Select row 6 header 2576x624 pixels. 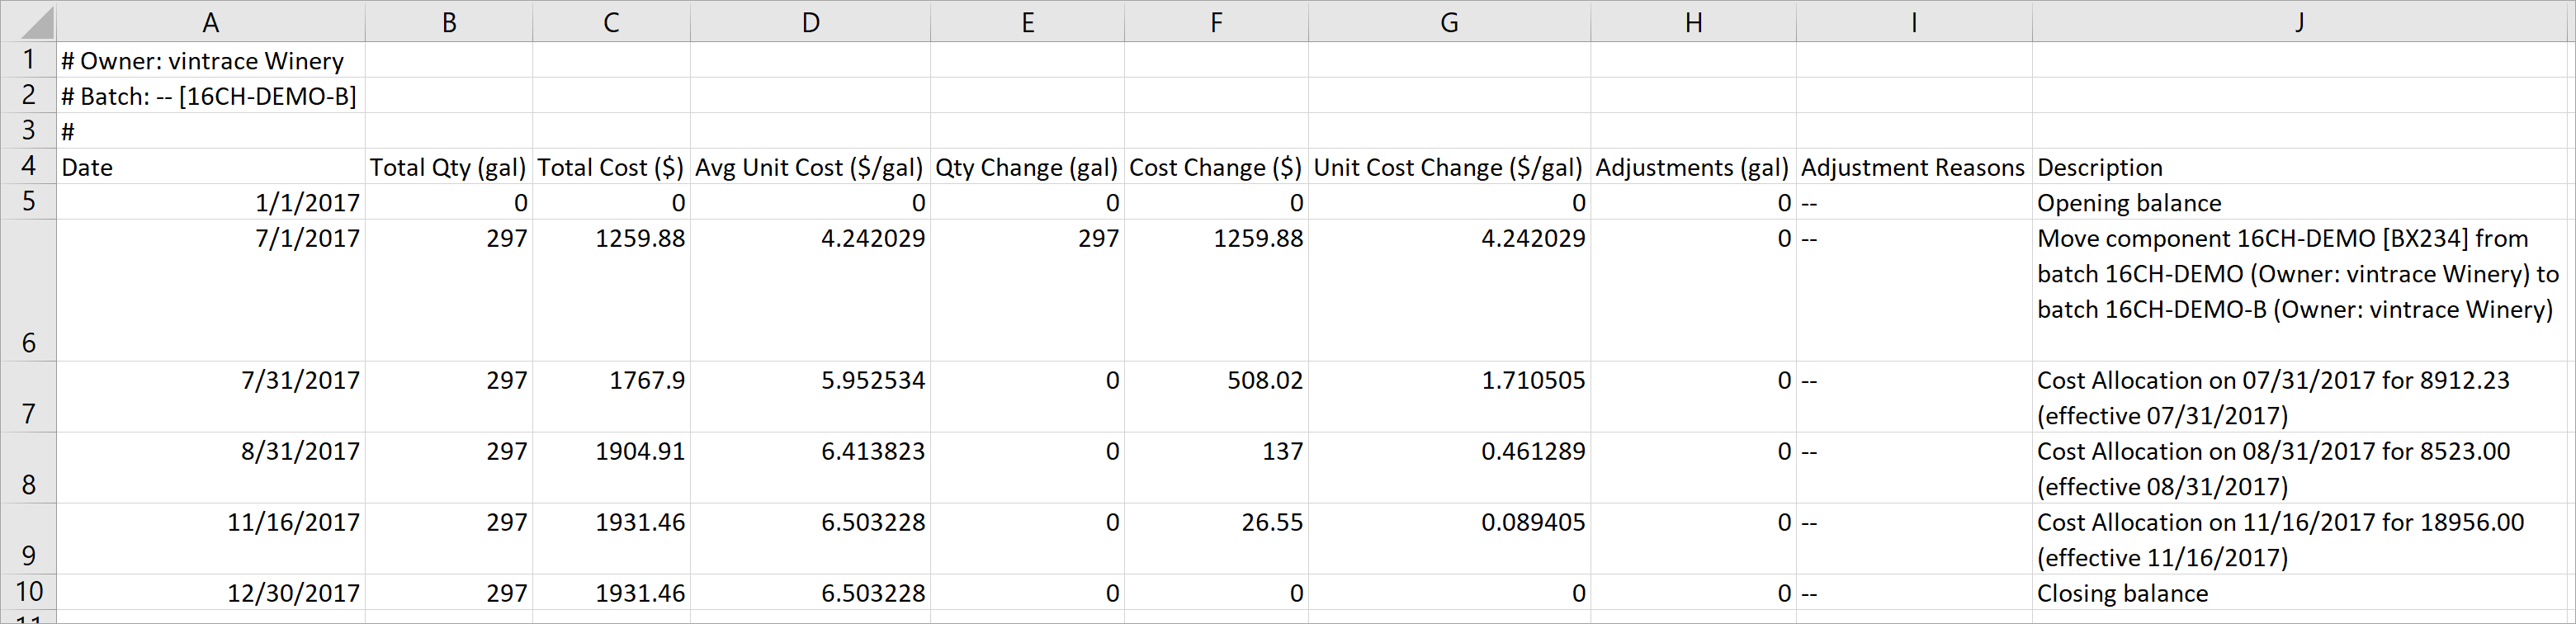click(x=28, y=290)
